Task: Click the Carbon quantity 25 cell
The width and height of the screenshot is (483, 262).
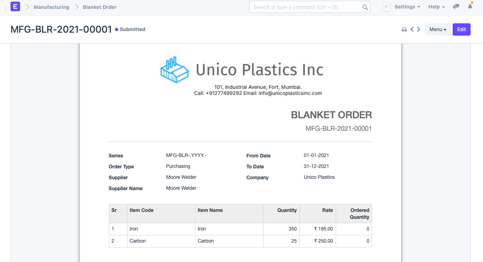Action: [282, 241]
